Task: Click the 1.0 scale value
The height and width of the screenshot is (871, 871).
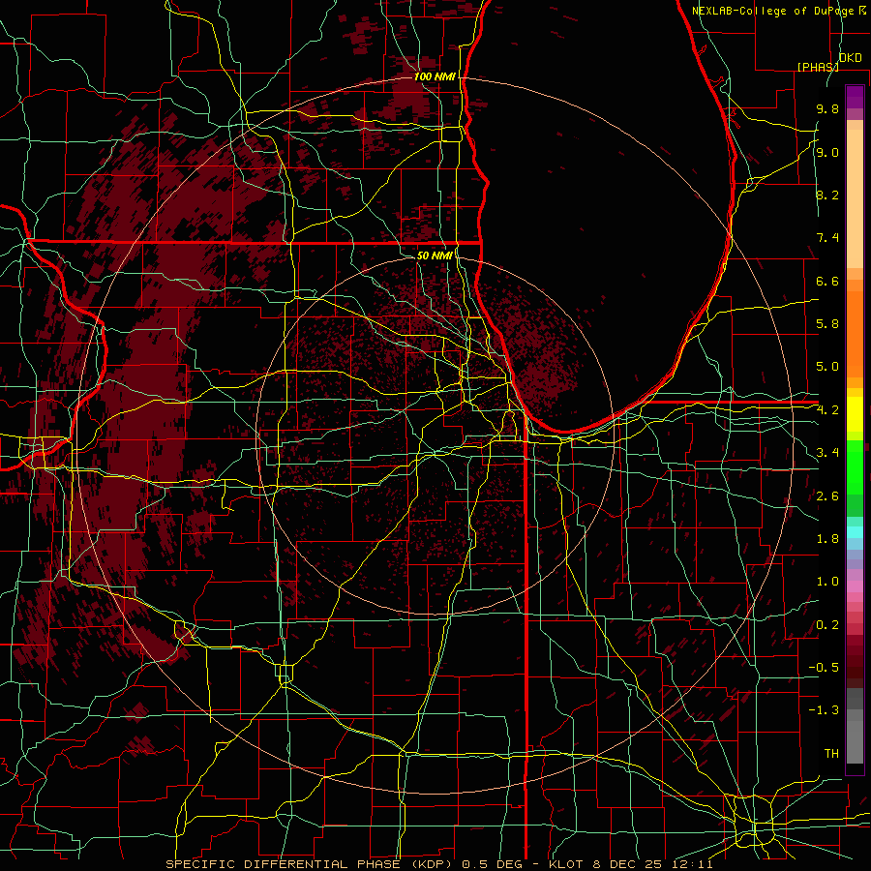Action: coord(827,582)
